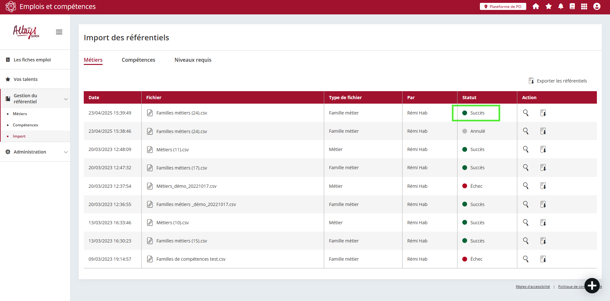Viewport: 610px width, 301px height.
Task: Open notifications bell icon
Action: click(x=561, y=6)
